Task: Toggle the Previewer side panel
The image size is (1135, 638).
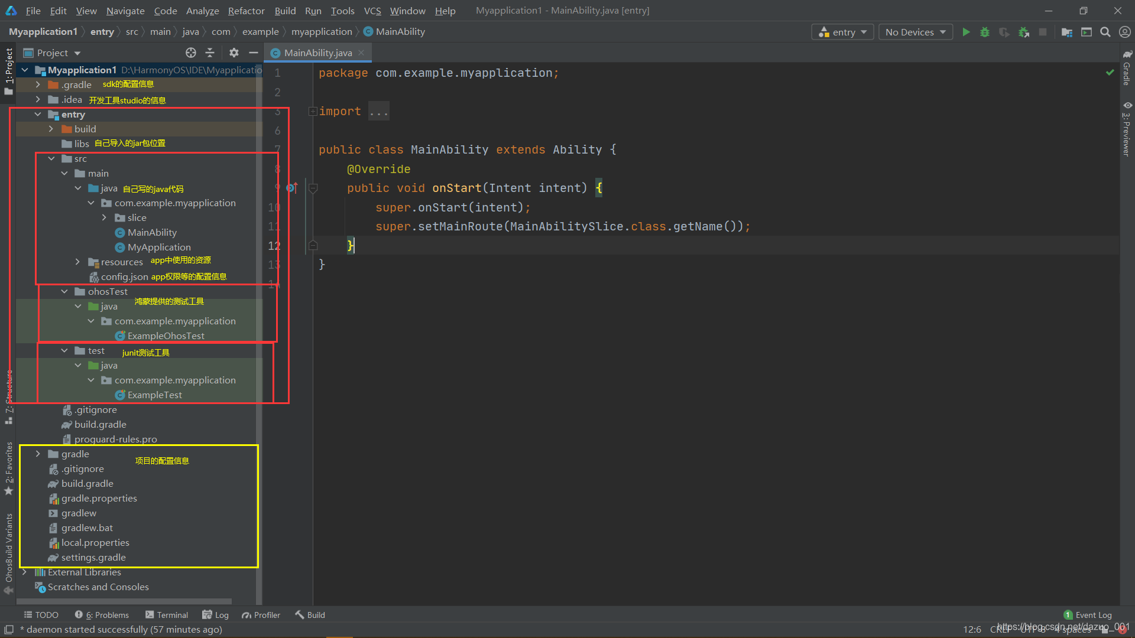Action: pos(1127,129)
